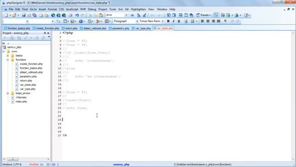Click the split horizontally view icon
The image size is (296, 167).
pos(180,15)
